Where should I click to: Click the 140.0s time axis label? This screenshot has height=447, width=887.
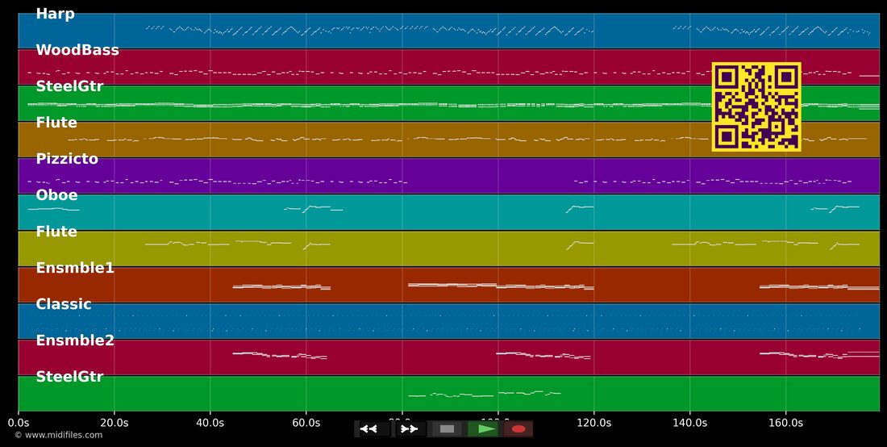[689, 423]
